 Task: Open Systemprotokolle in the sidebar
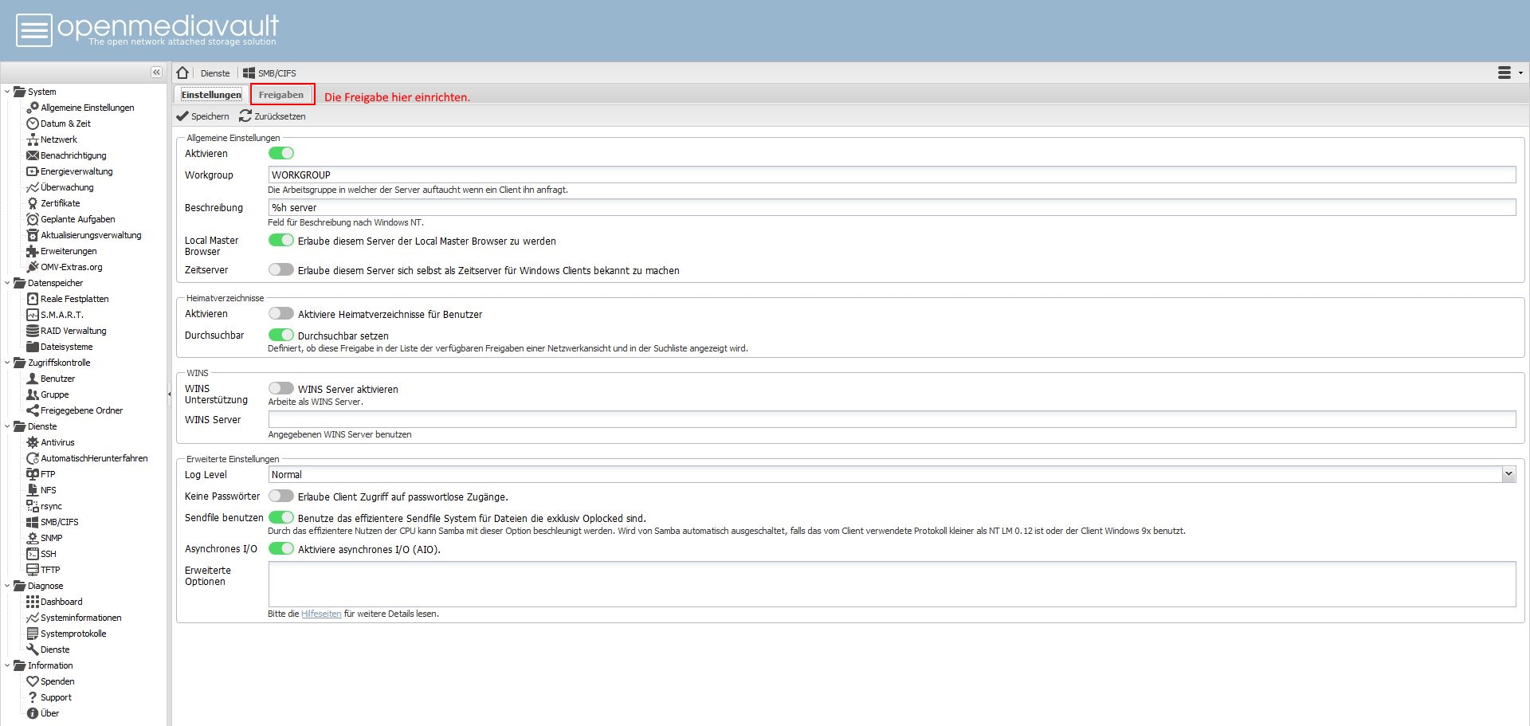coord(73,634)
